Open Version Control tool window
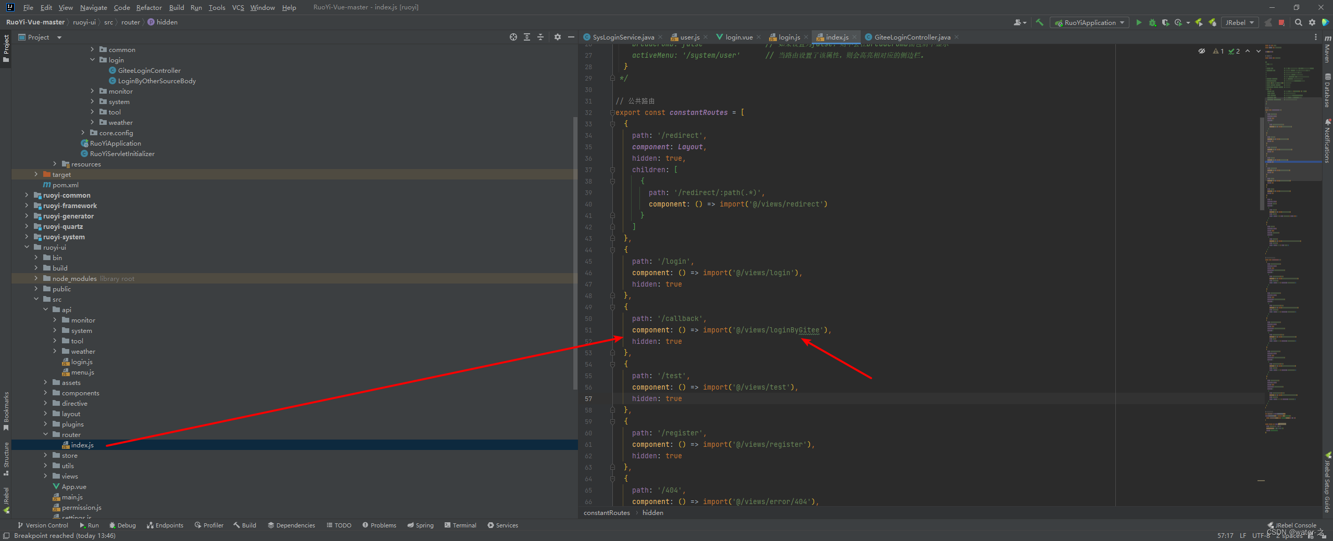This screenshot has width=1333, height=541. click(43, 525)
